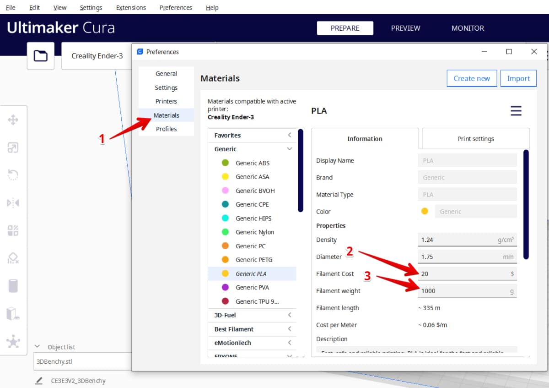Open Settings preferences page

pyautogui.click(x=166, y=87)
